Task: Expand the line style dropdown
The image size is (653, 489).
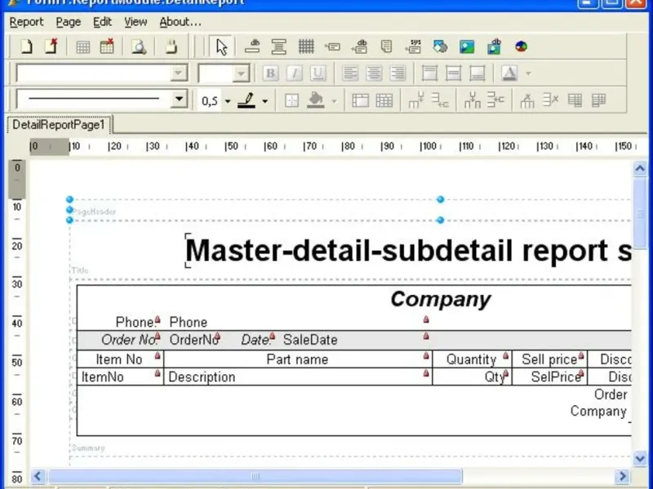Action: pyautogui.click(x=179, y=100)
